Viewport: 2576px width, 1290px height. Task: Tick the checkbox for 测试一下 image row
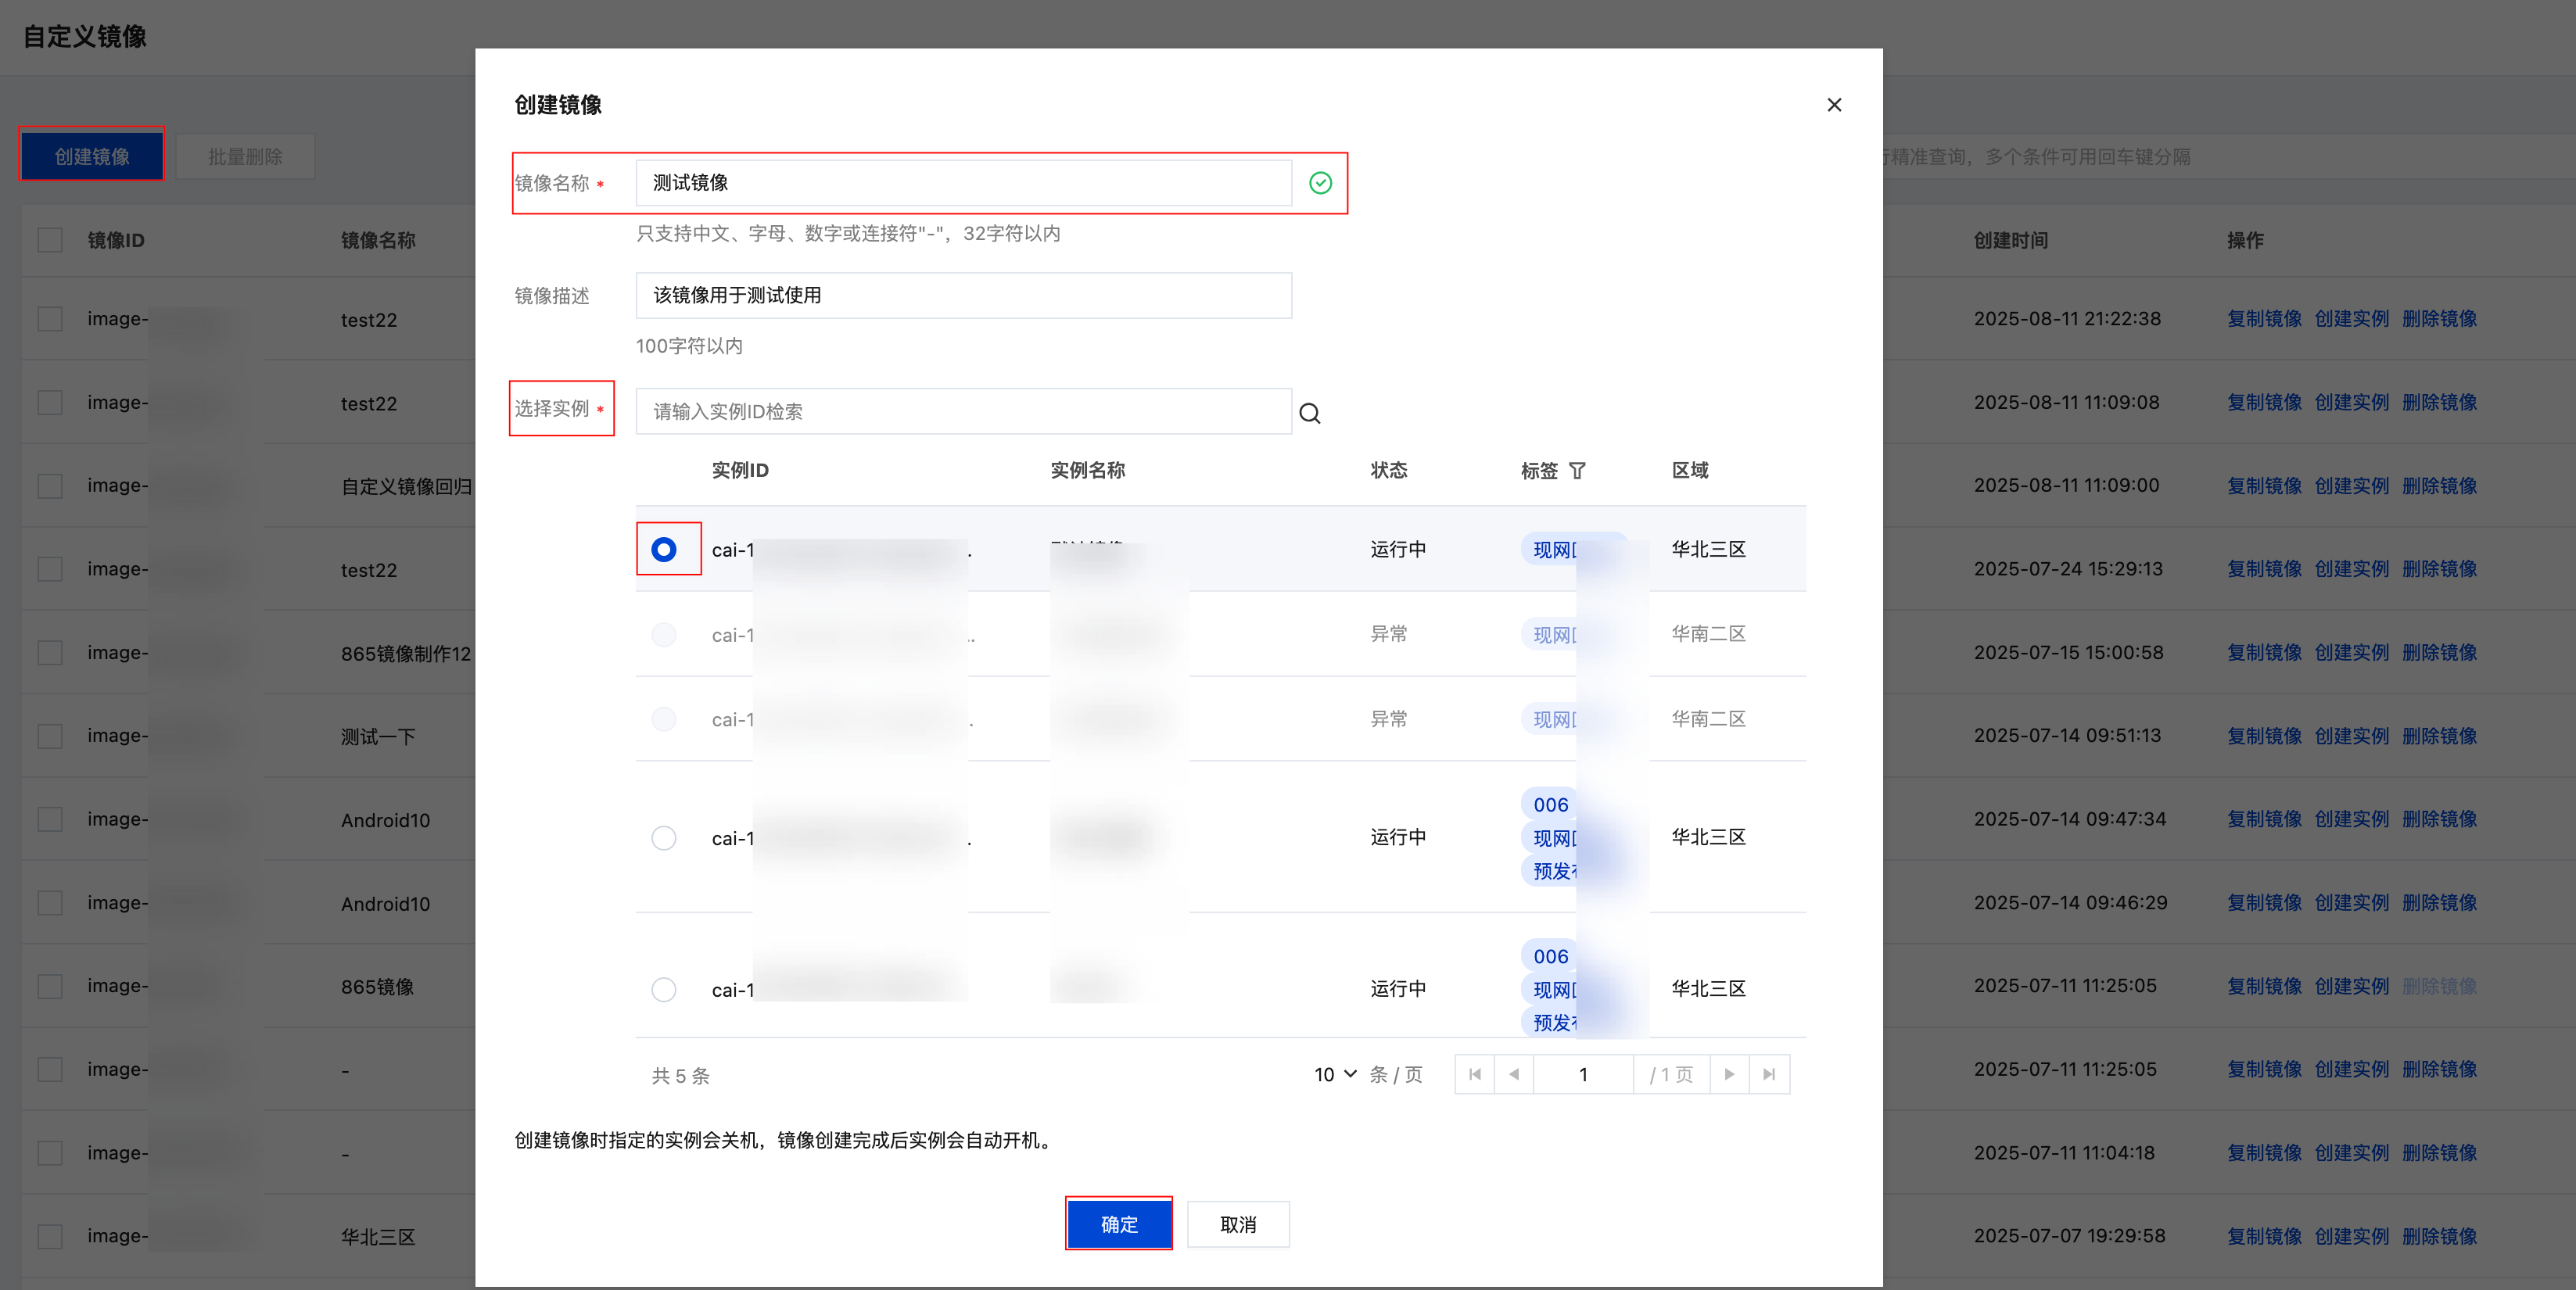pyautogui.click(x=50, y=736)
